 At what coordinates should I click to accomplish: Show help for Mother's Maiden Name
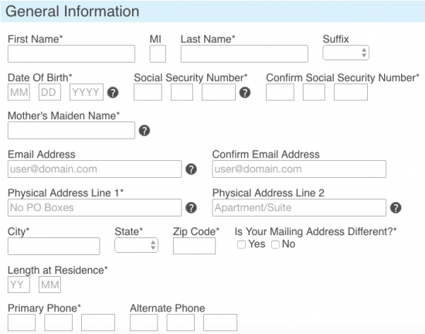(x=144, y=131)
